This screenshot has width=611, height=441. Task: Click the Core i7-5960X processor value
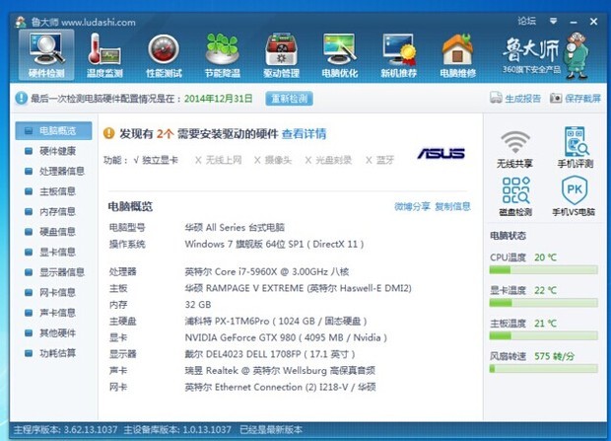(x=267, y=271)
